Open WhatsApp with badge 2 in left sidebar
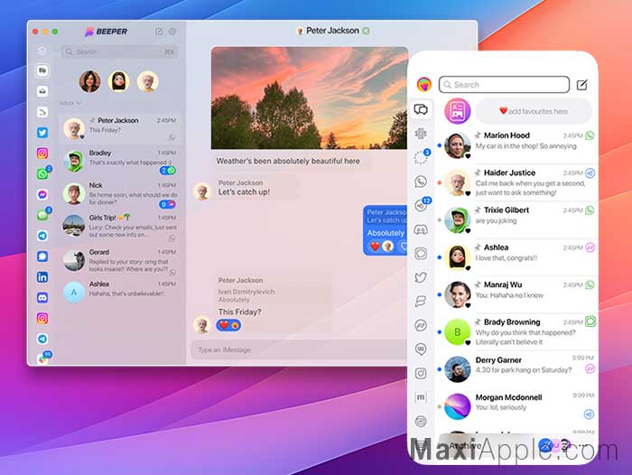Image resolution: width=632 pixels, height=475 pixels. (x=42, y=173)
